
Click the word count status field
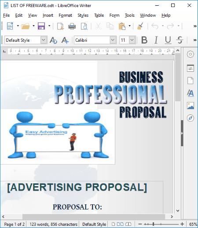tap(53, 224)
